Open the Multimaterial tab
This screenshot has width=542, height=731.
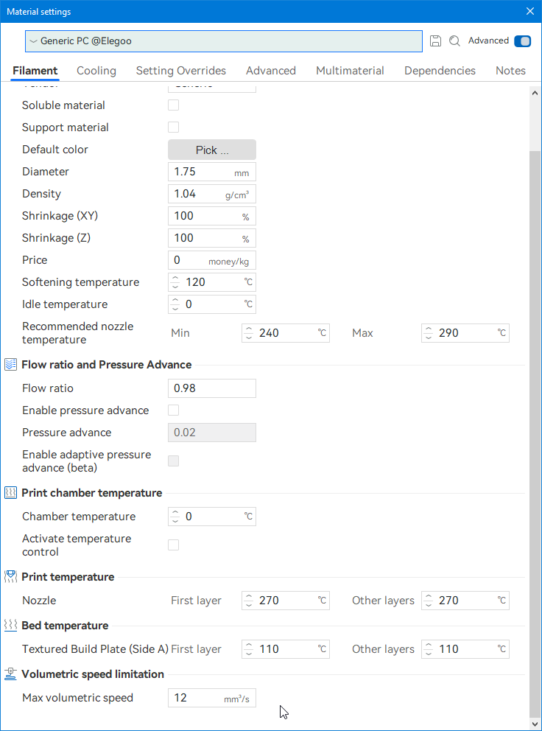point(350,71)
